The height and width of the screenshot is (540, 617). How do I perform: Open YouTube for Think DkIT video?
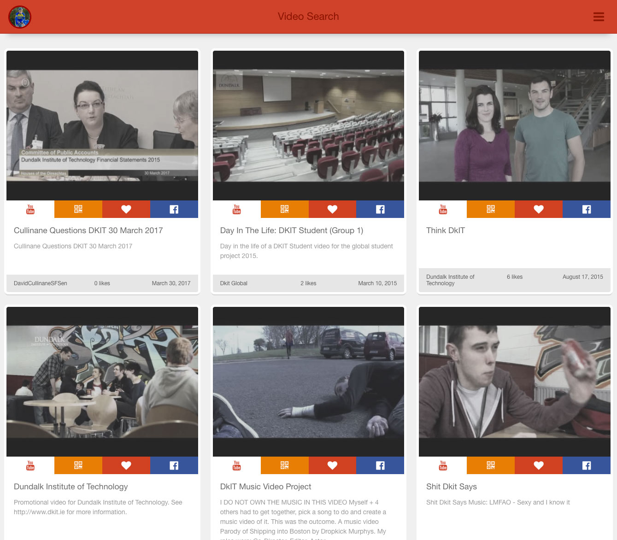coord(443,209)
